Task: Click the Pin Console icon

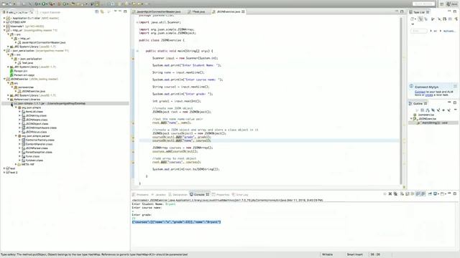Action: point(430,194)
